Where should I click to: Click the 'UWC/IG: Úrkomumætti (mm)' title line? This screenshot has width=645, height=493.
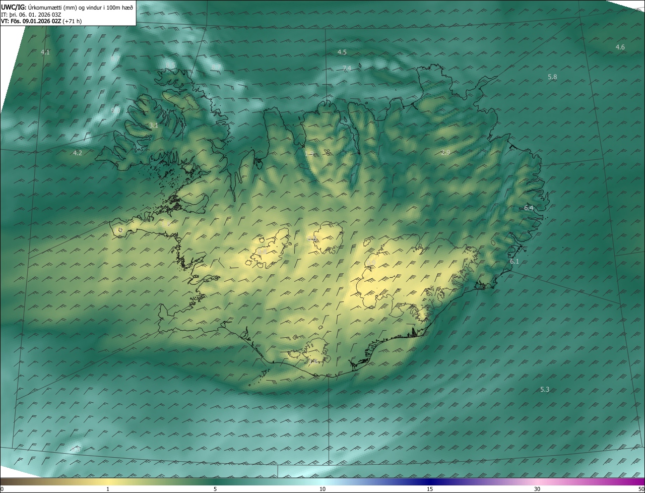[x=67, y=7]
